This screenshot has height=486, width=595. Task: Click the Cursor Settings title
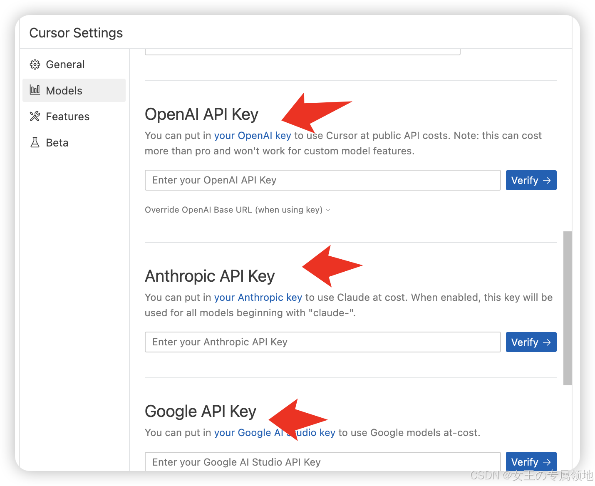tap(76, 33)
